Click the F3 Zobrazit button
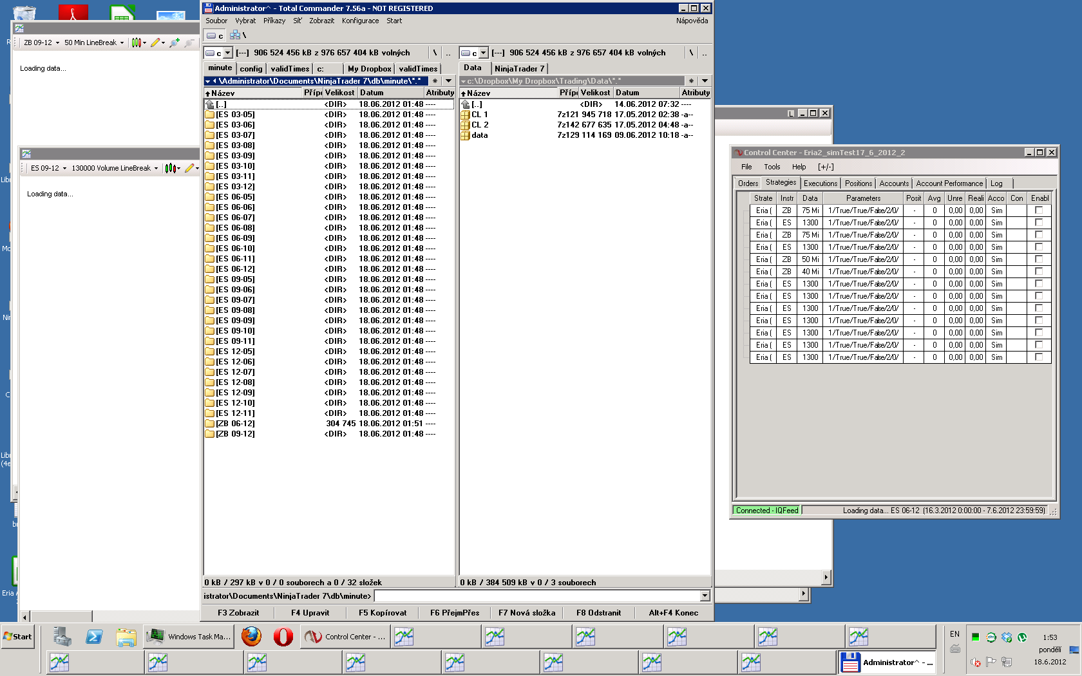This screenshot has width=1082, height=676. [x=238, y=613]
